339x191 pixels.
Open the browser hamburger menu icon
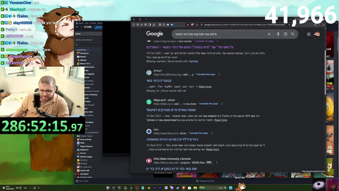pos(134,25)
